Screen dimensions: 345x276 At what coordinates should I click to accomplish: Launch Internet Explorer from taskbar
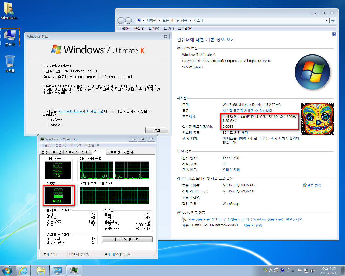point(24,271)
